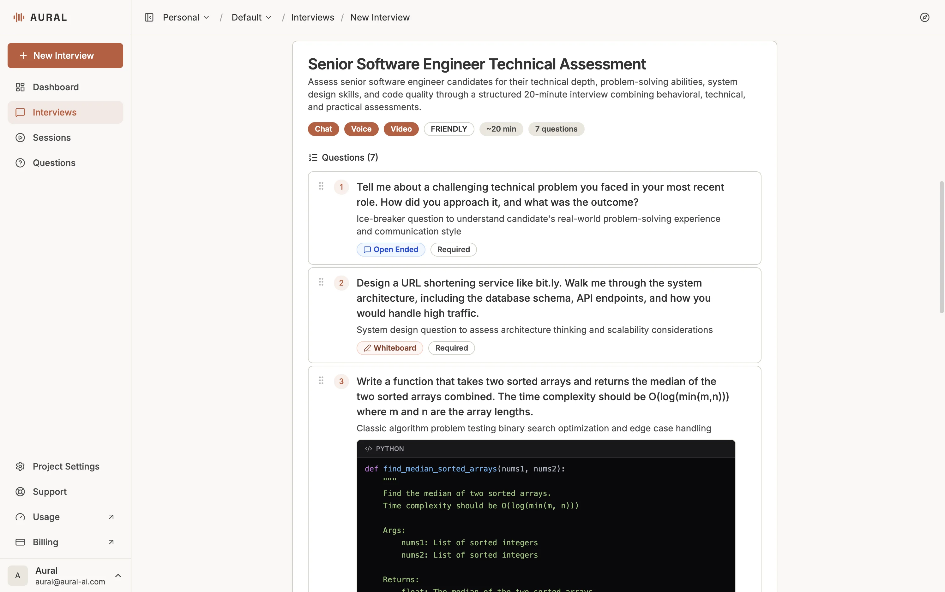Open Sessions in sidebar
Screen dimensions: 945x592
[x=52, y=138]
